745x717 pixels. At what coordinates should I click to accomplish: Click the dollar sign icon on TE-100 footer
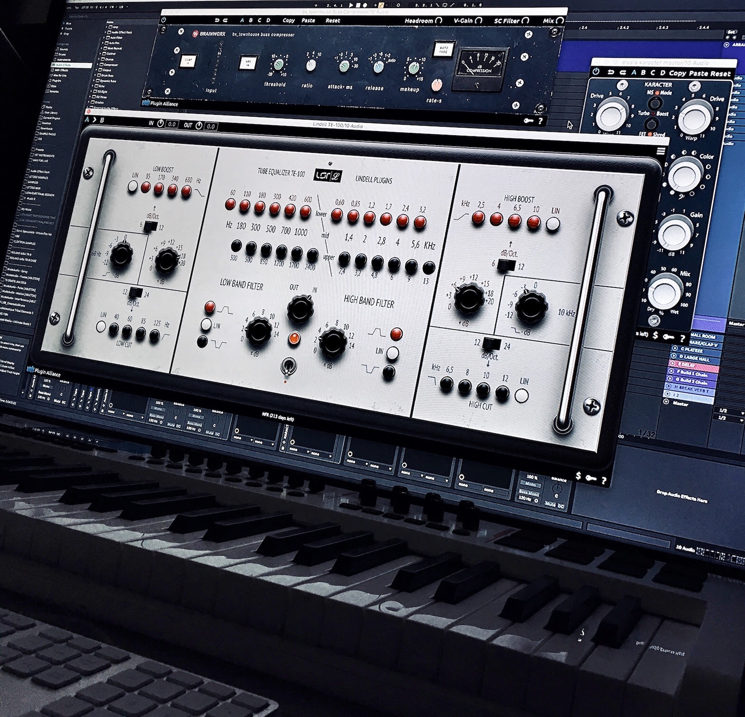click(578, 475)
